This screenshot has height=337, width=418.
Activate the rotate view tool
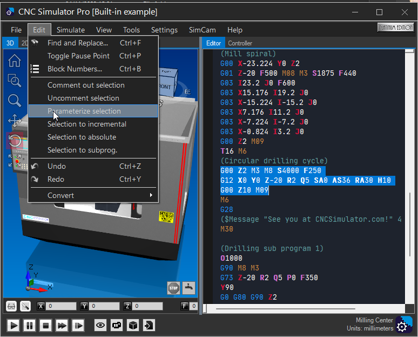coord(15,140)
